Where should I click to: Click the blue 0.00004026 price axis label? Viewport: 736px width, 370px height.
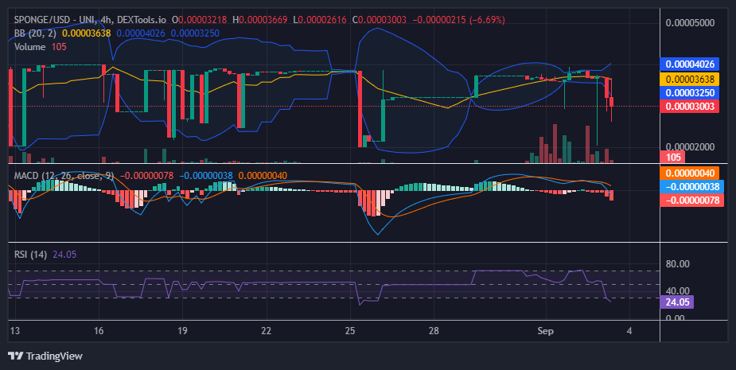click(690, 64)
